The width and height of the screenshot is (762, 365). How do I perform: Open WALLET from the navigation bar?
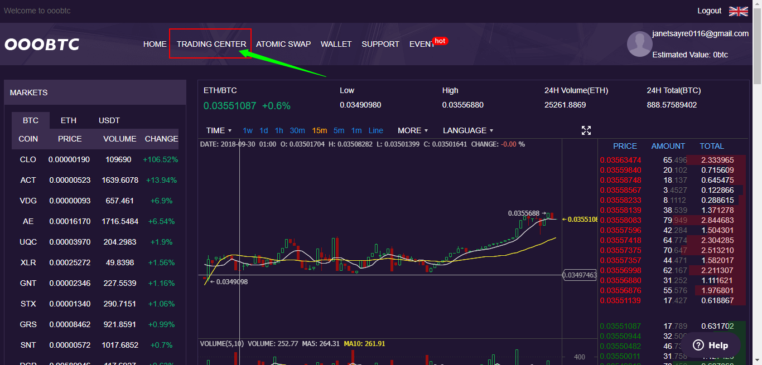coord(336,44)
